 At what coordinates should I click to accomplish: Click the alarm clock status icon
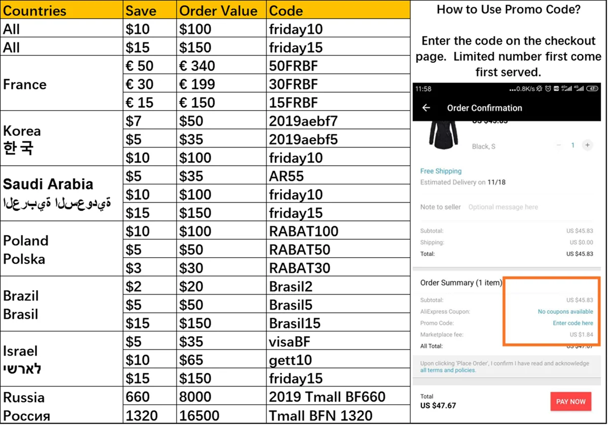click(x=547, y=89)
